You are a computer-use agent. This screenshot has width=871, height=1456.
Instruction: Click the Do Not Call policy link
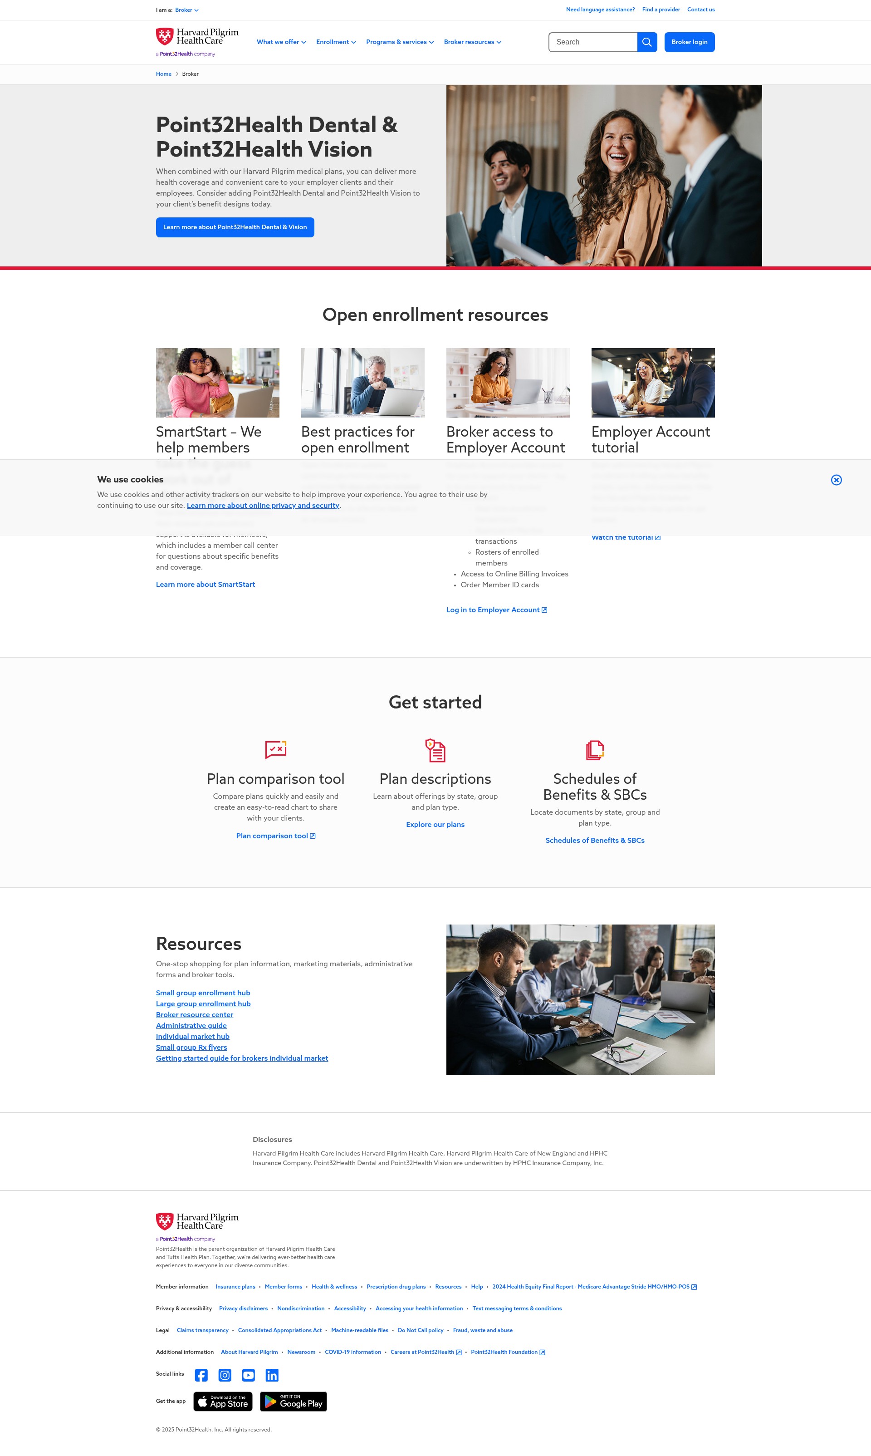421,1330
